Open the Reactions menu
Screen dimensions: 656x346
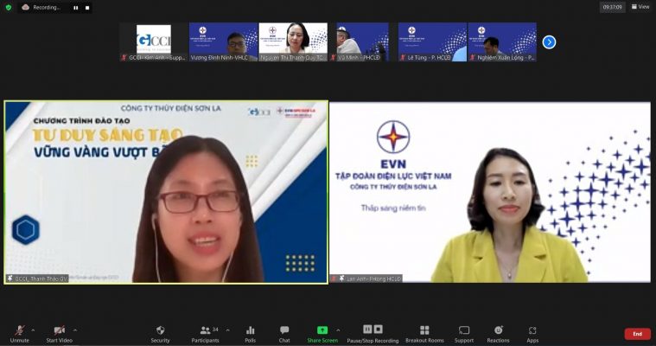(x=498, y=330)
